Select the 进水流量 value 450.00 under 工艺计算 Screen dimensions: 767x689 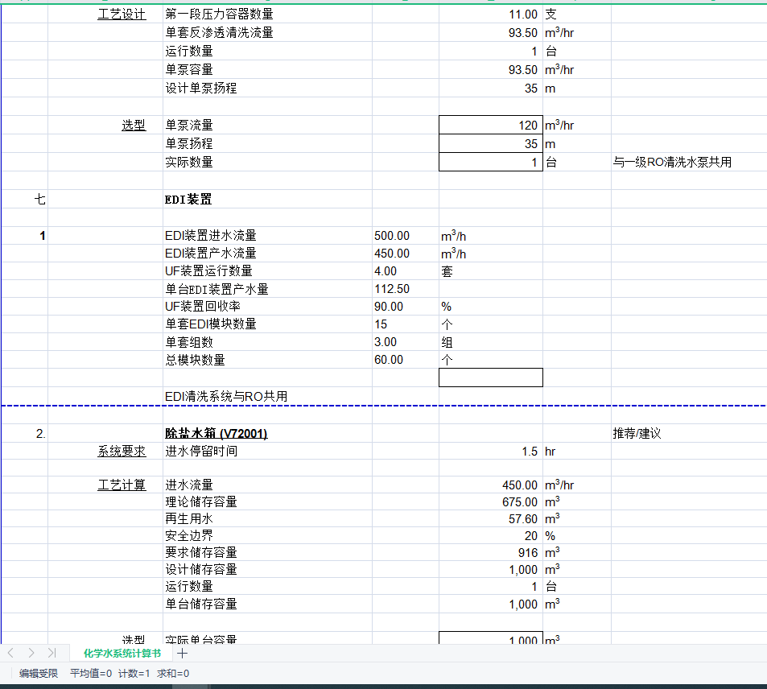491,485
